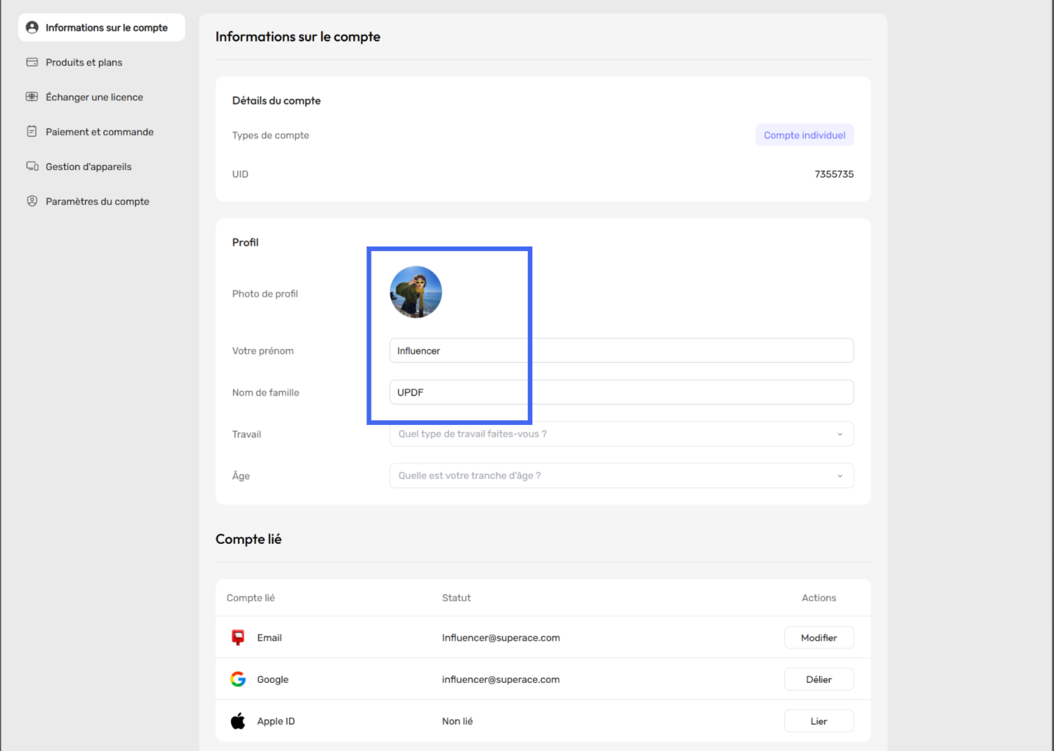1054x751 pixels.
Task: Click Lier button for Apple ID
Action: pyautogui.click(x=819, y=721)
